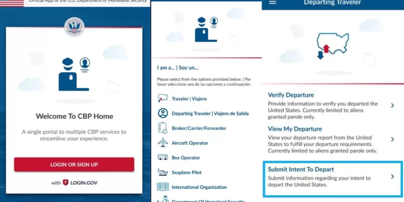Image resolution: width=404 pixels, height=202 pixels.
Task: Choose Broker/Carrier/Forwarder option
Action: point(199,128)
